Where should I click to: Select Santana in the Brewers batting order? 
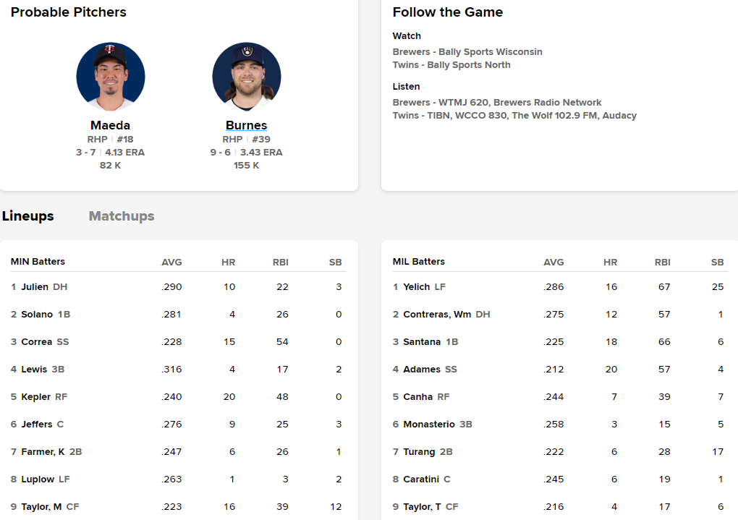point(422,342)
